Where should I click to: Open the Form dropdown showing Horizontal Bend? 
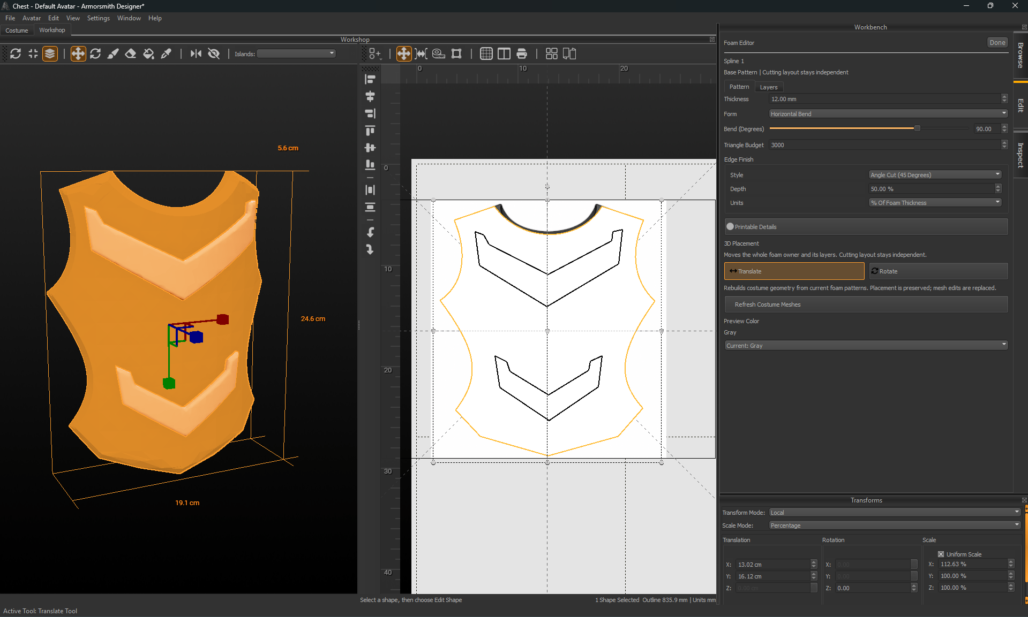pyautogui.click(x=888, y=114)
